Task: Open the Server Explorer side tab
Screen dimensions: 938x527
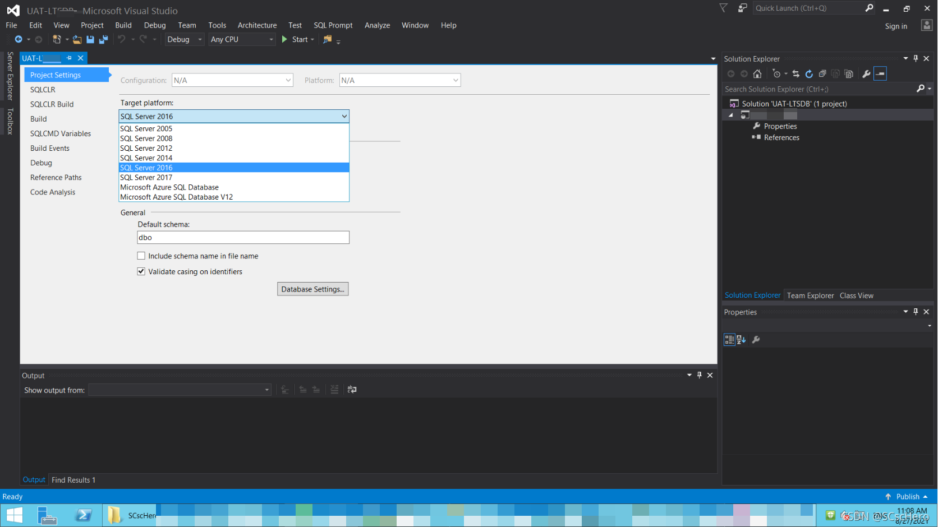Action: tap(10, 76)
